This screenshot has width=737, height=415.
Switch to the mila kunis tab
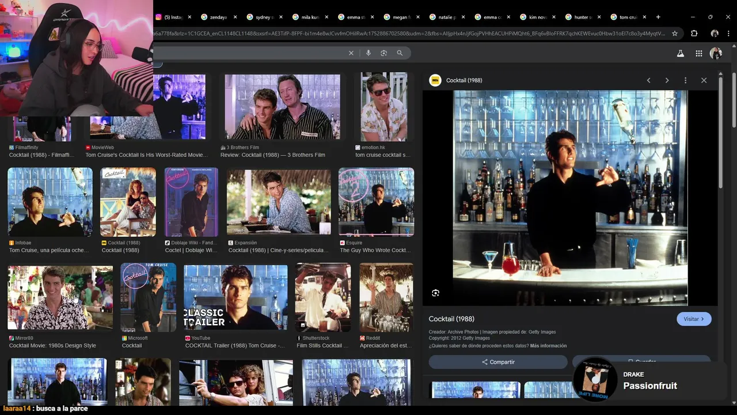coord(309,17)
